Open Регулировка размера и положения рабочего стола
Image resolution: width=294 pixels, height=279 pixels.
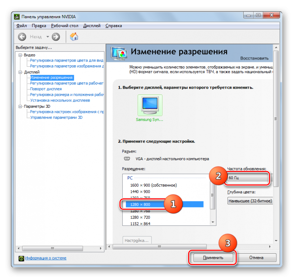click(67, 95)
